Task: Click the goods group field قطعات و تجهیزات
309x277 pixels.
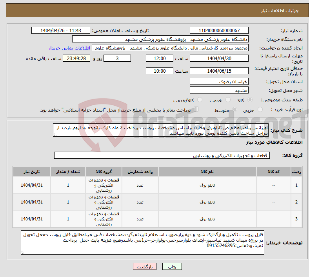Action: point(162,155)
